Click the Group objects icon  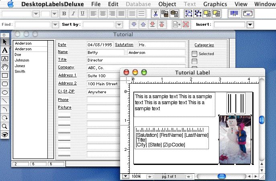(189, 14)
